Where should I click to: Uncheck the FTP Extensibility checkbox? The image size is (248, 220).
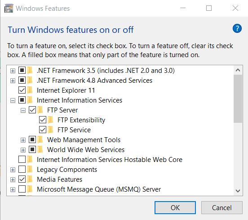(x=43, y=120)
